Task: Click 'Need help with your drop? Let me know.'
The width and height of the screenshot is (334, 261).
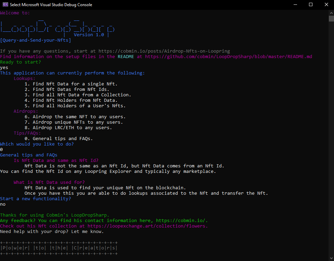Action: [52, 231]
